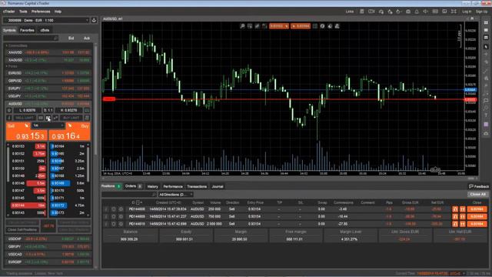The width and height of the screenshot is (492, 277).
Task: Click the Close All button
Action: tap(477, 195)
